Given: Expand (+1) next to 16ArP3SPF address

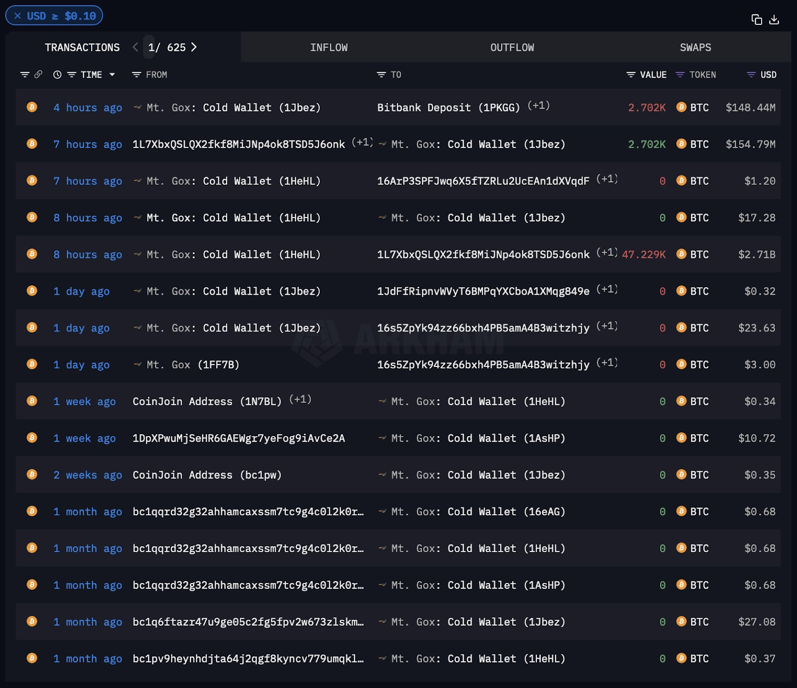Looking at the screenshot, I should [607, 179].
